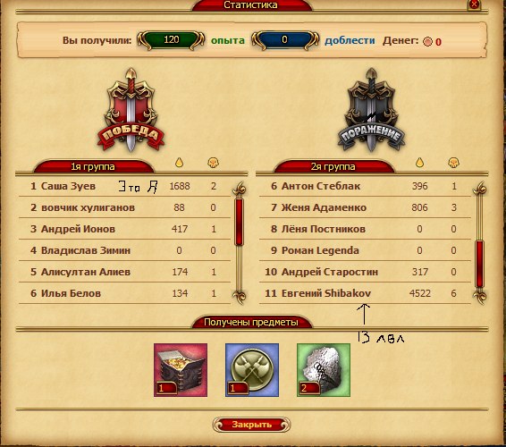Click the green 120 опыта experience field
506x447 pixels.
tap(171, 40)
